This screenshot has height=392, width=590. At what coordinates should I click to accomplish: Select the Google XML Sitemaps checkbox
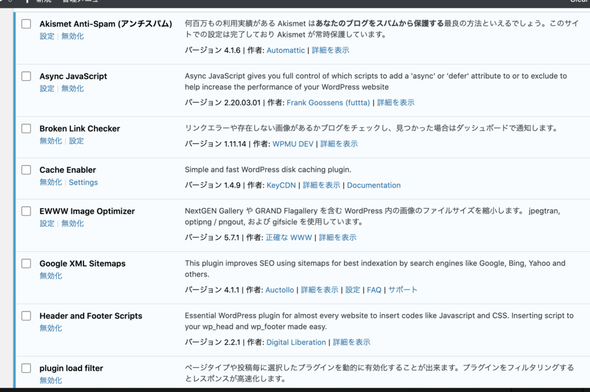26,263
